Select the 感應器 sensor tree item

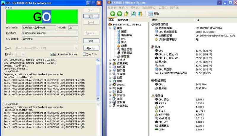coord(125,56)
